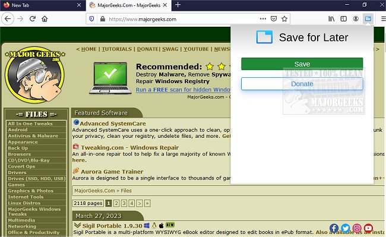Open the page actions three-dot menu
The height and width of the screenshot is (237, 386).
pyautogui.click(x=263, y=18)
